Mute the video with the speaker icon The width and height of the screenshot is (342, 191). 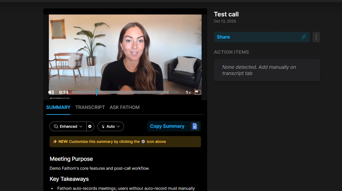(51, 92)
